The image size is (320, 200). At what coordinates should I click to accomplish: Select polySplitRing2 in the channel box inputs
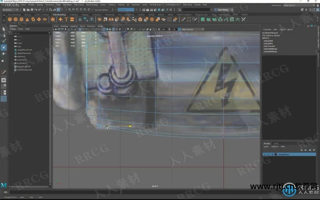point(271,49)
